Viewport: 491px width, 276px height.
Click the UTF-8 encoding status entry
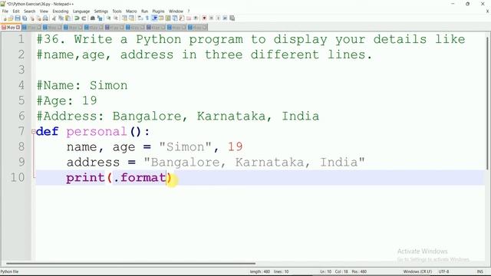point(443,271)
